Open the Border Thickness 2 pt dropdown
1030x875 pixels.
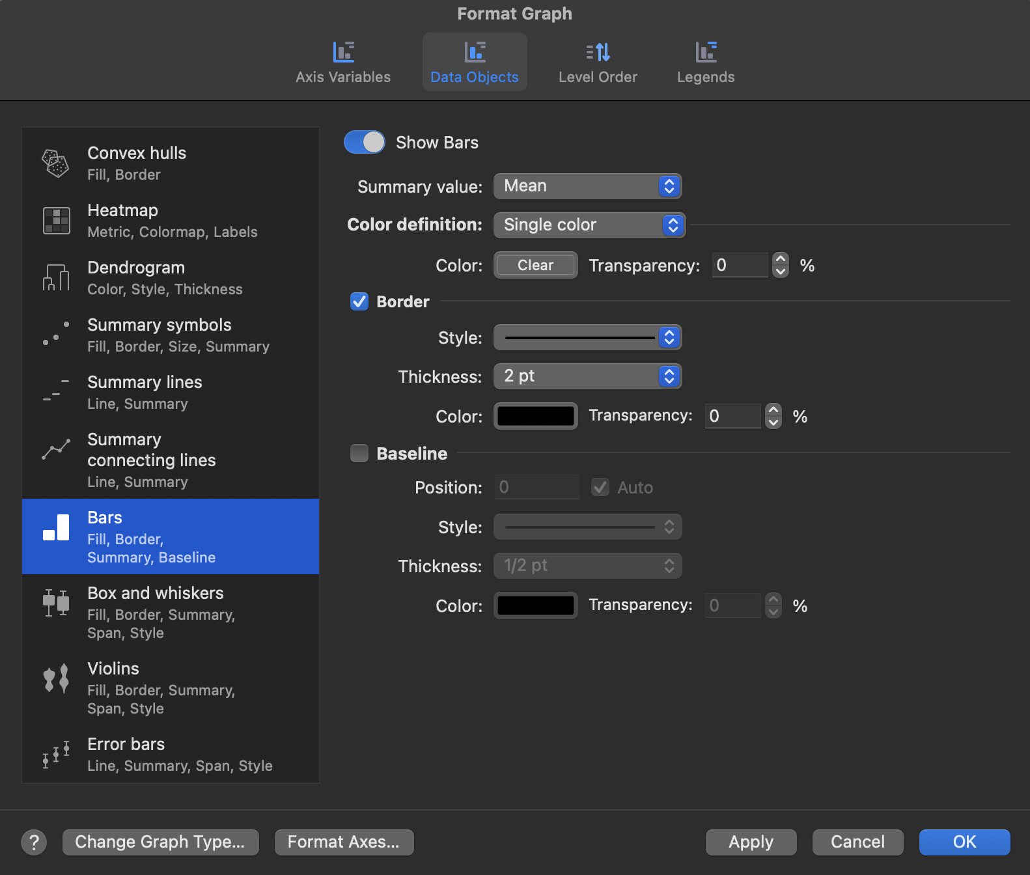587,376
